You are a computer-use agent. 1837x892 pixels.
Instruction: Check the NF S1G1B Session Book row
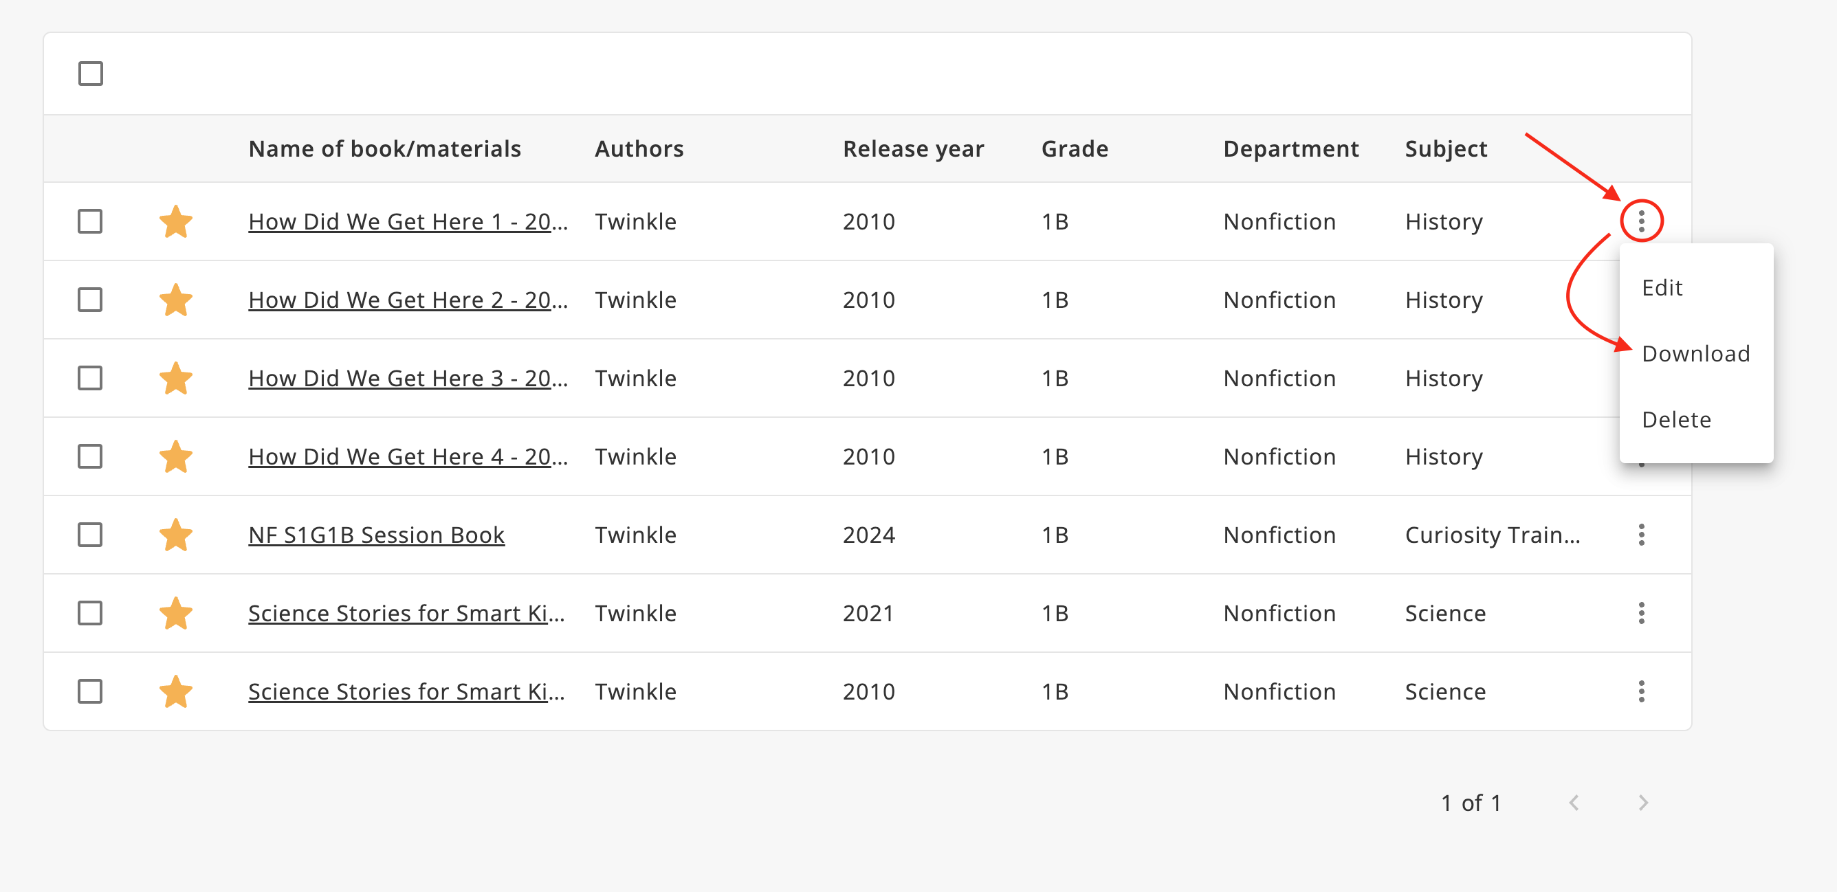click(91, 535)
